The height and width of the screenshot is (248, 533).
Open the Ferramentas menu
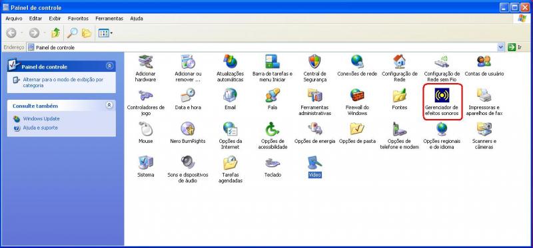click(109, 19)
